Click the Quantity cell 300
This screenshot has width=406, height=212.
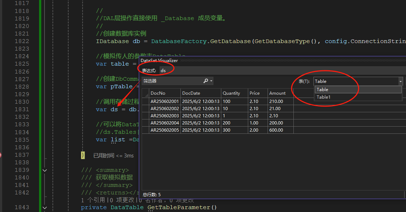point(234,130)
